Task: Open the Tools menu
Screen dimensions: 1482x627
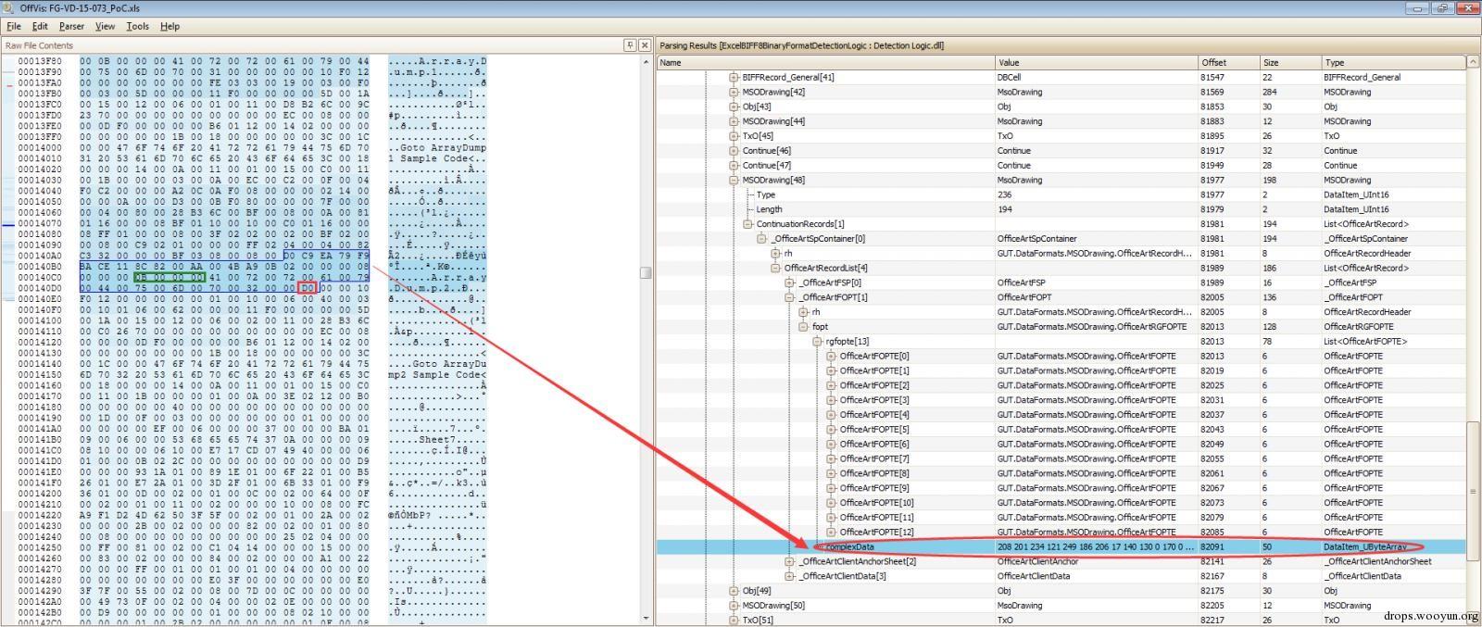Action: (137, 26)
